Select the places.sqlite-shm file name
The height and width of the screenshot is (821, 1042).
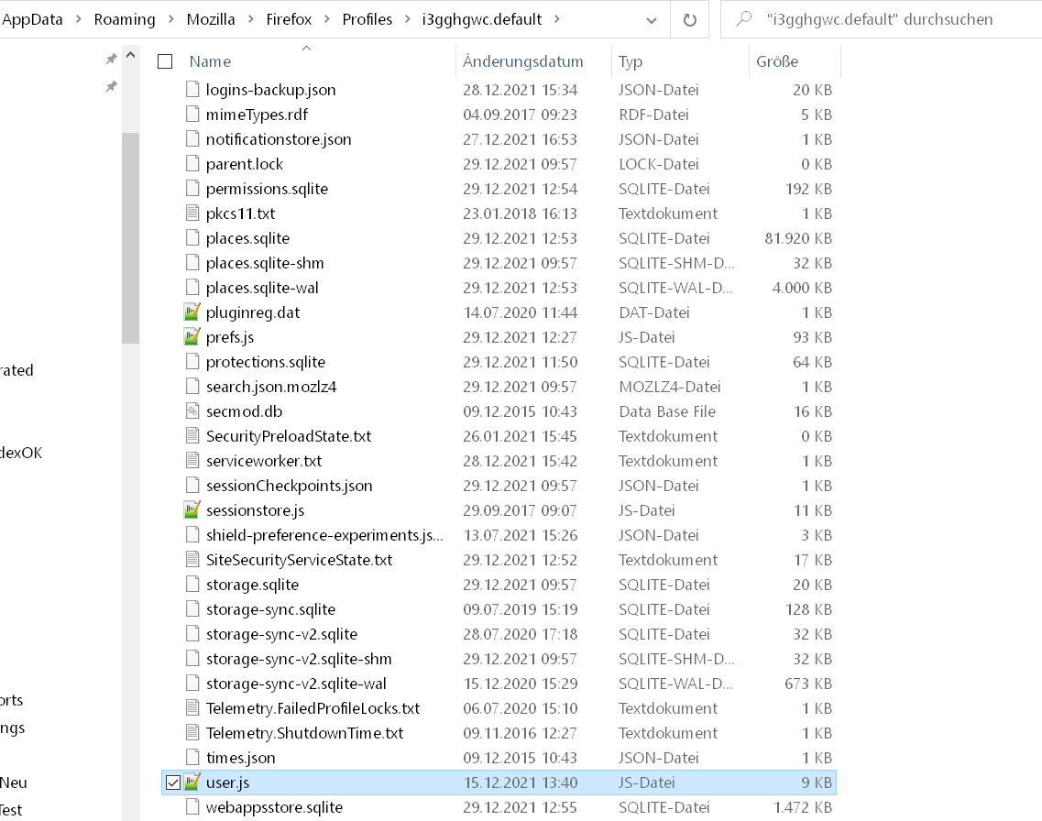(x=265, y=263)
